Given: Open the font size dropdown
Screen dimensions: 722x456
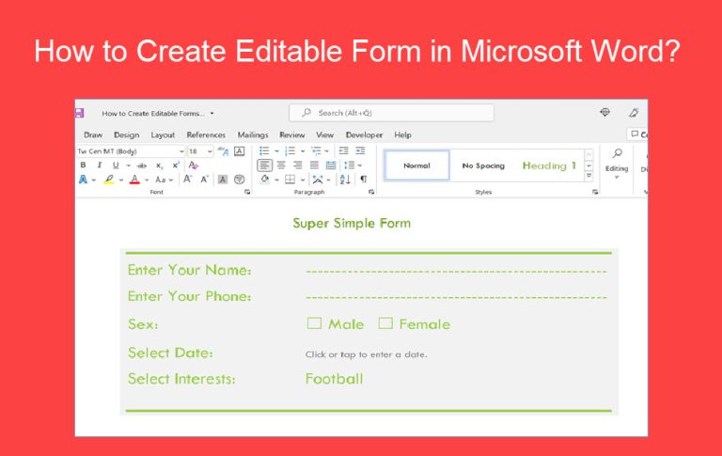Looking at the screenshot, I should click(210, 151).
